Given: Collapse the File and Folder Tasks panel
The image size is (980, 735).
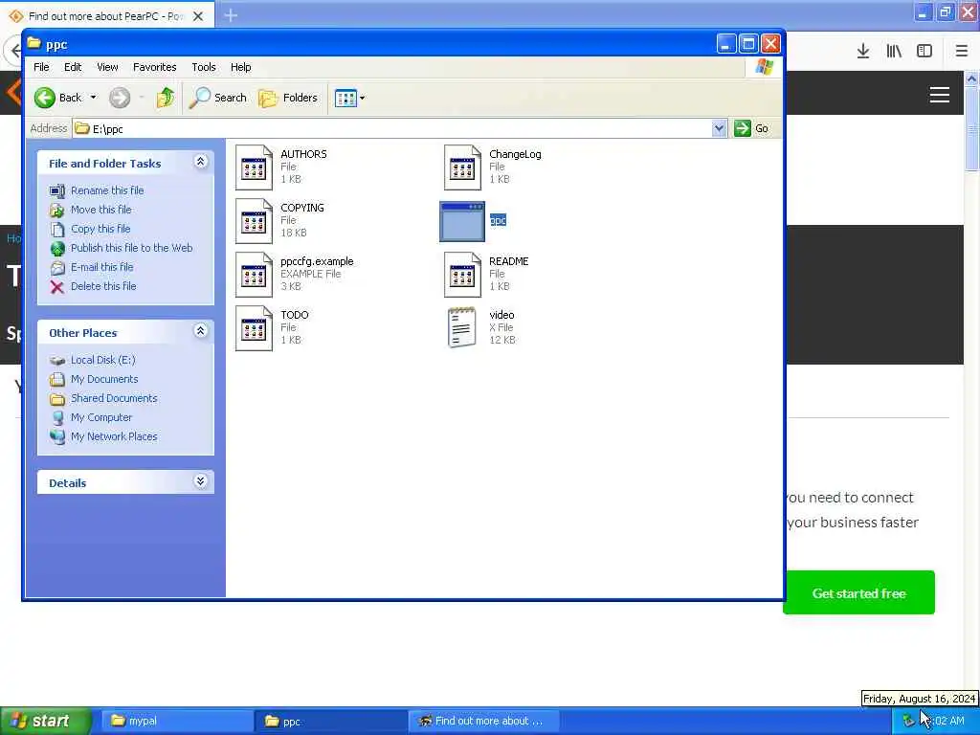Looking at the screenshot, I should 201,162.
